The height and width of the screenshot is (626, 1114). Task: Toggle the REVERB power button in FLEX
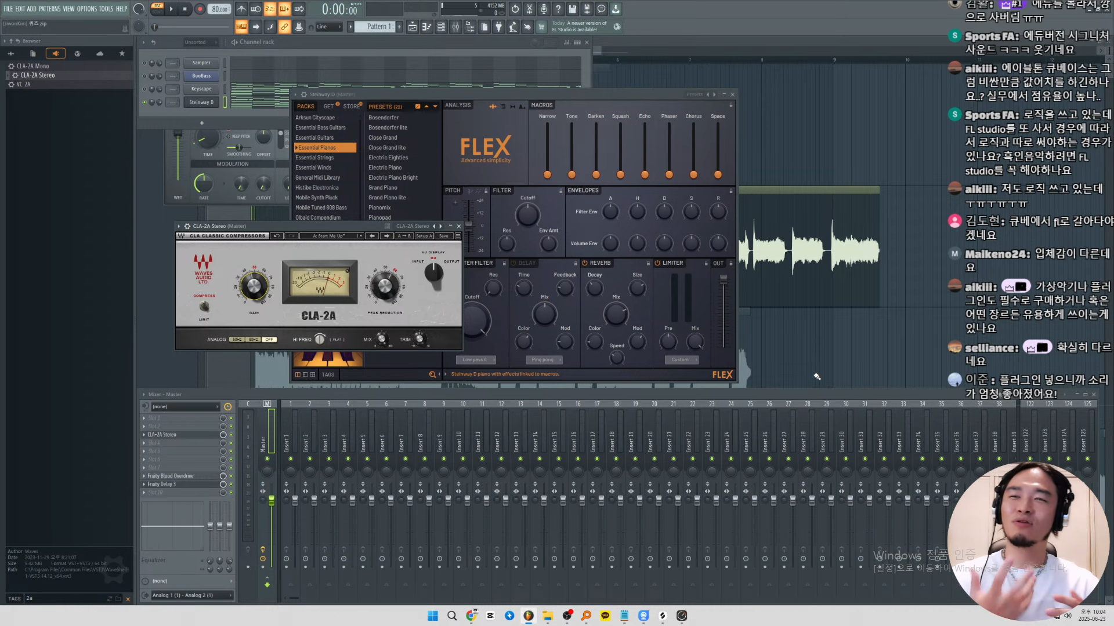click(x=585, y=263)
